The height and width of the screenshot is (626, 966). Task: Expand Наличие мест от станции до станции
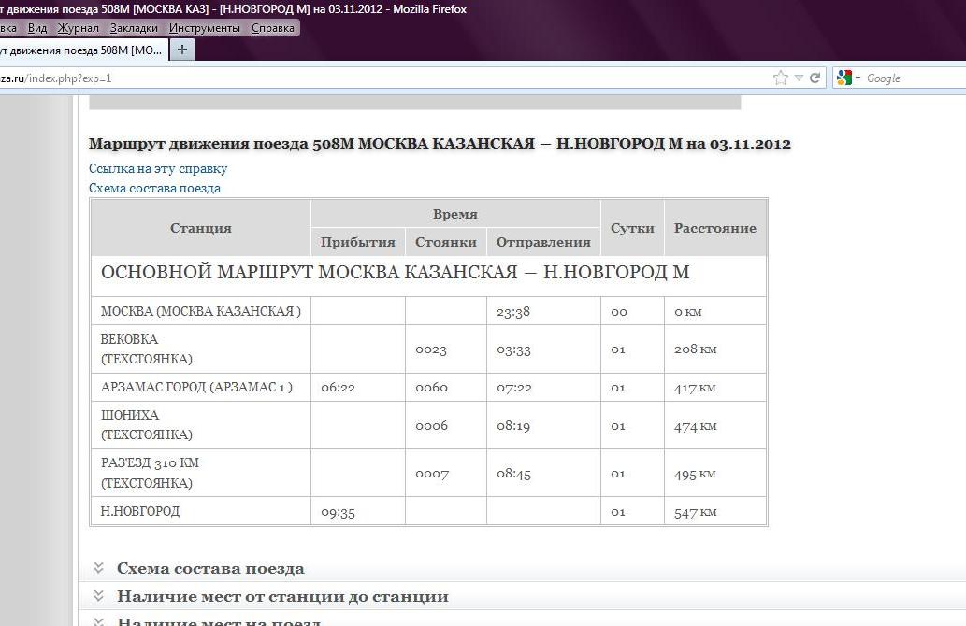282,596
